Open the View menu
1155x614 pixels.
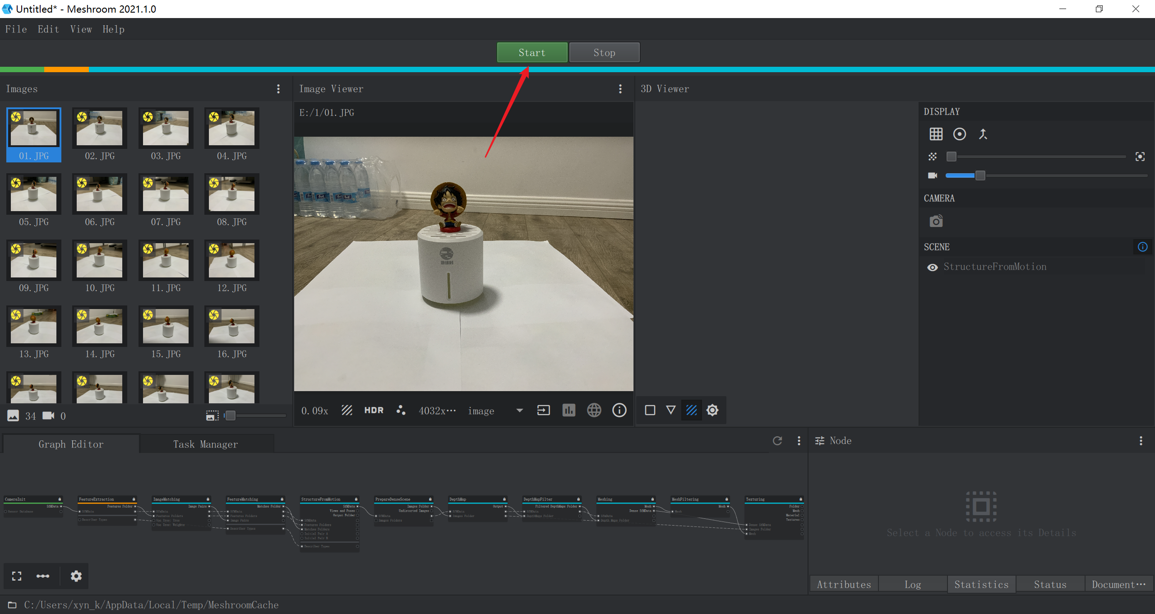[81, 29]
